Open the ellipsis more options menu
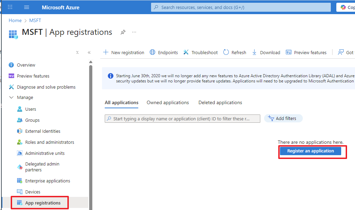Viewport: 355px width, 210px height. point(134,32)
